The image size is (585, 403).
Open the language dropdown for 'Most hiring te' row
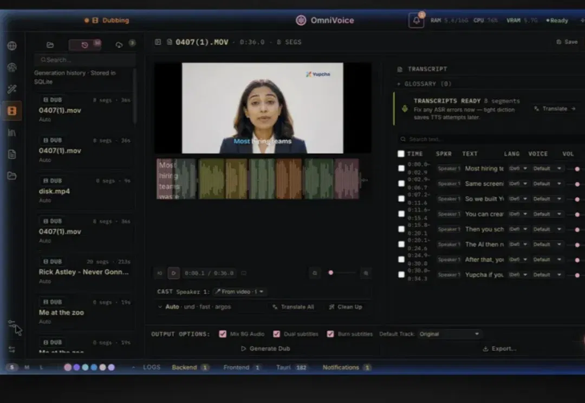pyautogui.click(x=518, y=168)
